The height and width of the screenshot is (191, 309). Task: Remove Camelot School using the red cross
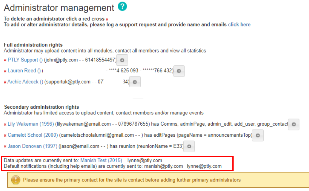pyautogui.click(x=5, y=135)
